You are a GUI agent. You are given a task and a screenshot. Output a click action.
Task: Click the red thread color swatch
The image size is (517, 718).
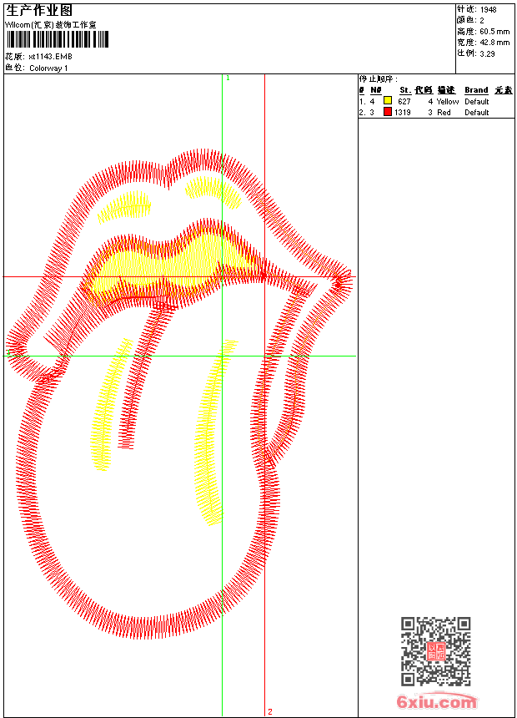[388, 112]
